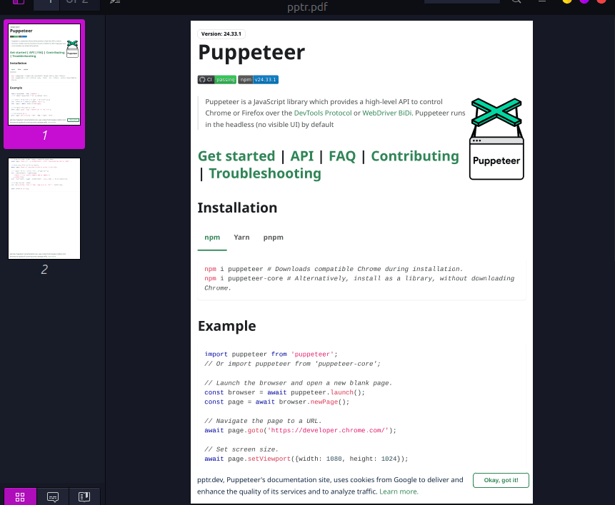Open search using the magnifying glass icon
The width and height of the screenshot is (615, 505).
click(516, 3)
